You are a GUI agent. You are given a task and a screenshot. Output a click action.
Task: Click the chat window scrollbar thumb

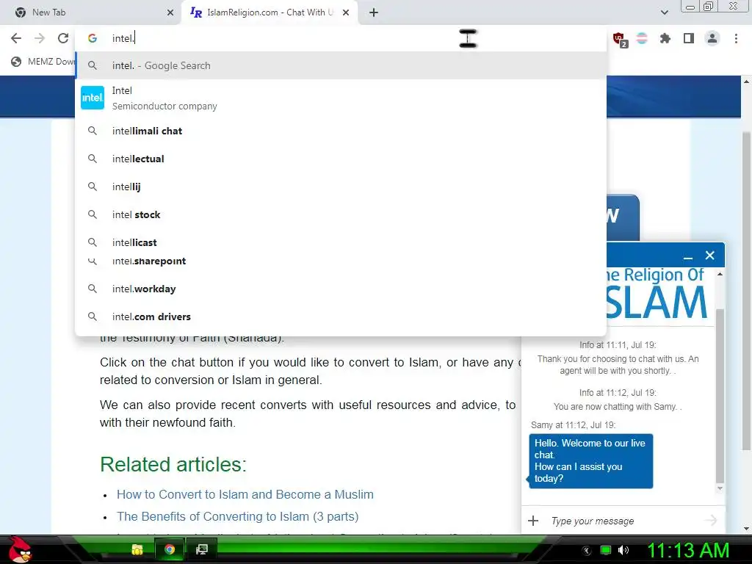tap(720, 396)
